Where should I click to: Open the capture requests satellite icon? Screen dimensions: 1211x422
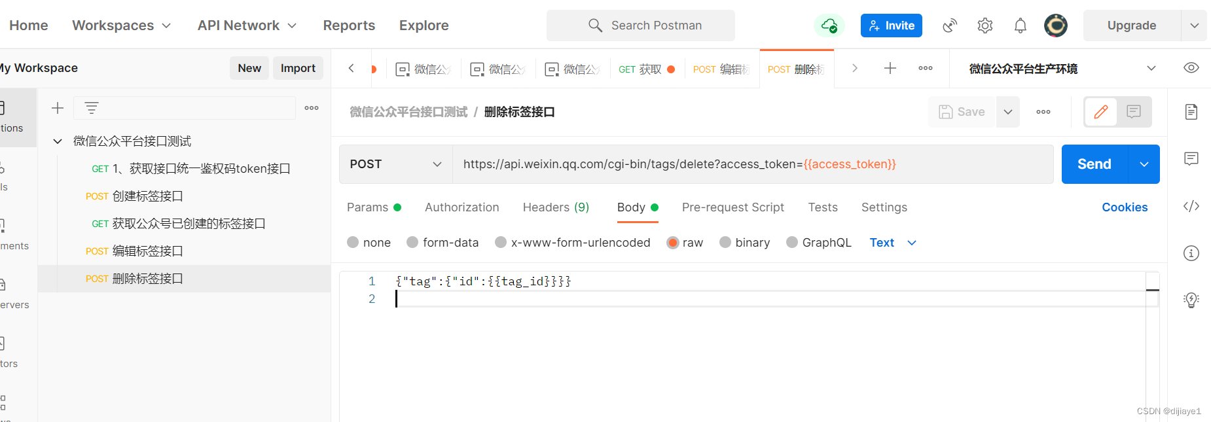click(x=950, y=26)
